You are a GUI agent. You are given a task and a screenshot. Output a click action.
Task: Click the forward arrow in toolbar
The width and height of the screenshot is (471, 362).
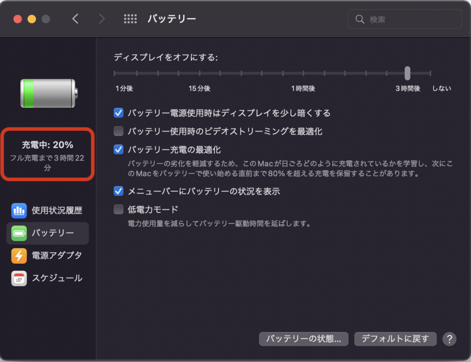click(102, 19)
